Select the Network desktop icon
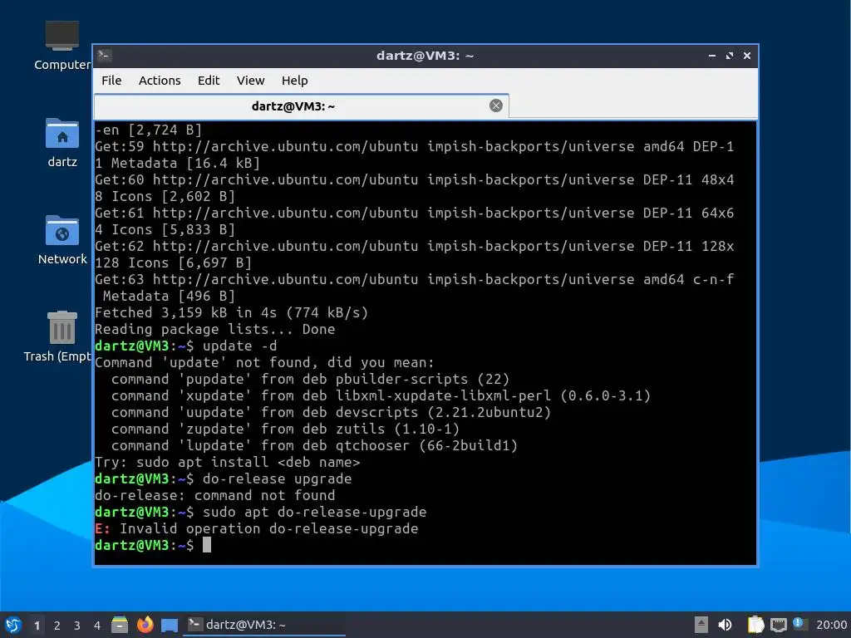The height and width of the screenshot is (638, 851). (61, 240)
